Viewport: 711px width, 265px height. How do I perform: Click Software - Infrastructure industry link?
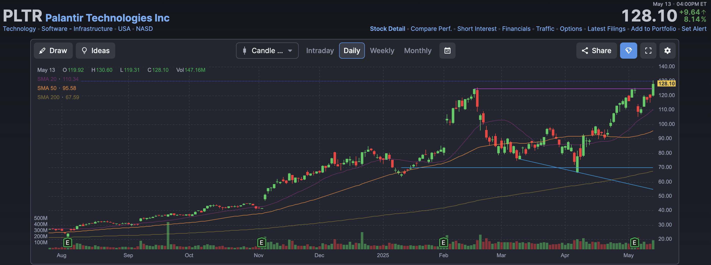[x=77, y=29]
